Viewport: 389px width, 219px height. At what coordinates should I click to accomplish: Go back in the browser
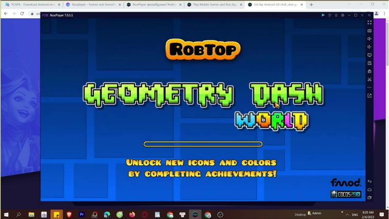pyautogui.click(x=6, y=14)
